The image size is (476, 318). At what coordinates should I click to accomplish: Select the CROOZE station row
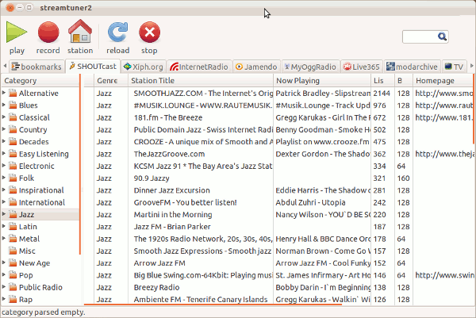(x=278, y=142)
